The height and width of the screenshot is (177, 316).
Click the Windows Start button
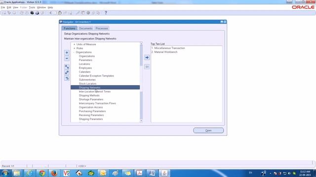(x=5, y=173)
